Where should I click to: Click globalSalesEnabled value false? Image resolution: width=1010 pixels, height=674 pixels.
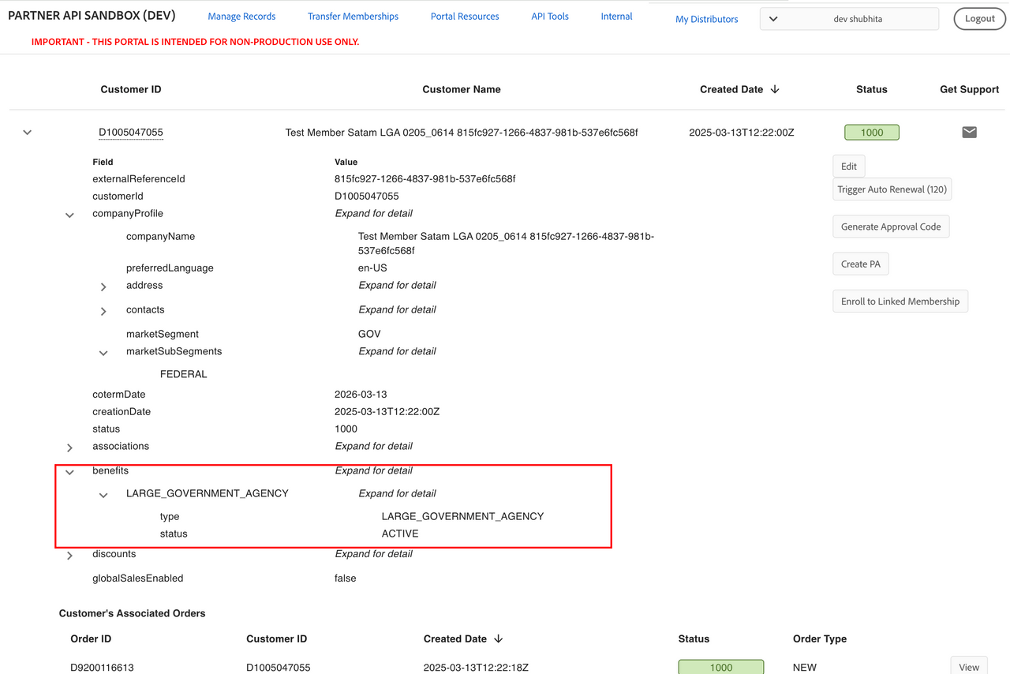346,579
